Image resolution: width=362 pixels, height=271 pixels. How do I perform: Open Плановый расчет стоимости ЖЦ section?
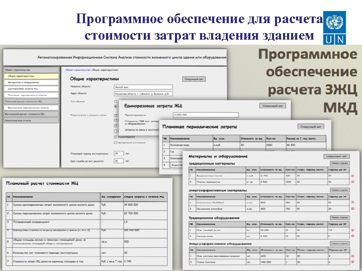coord(31,101)
